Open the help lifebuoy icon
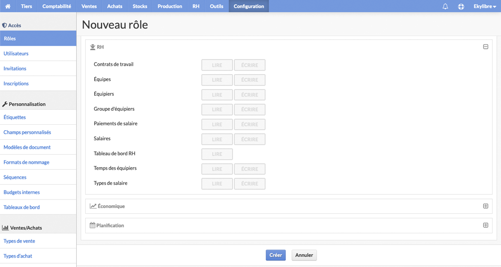The image size is (501, 267). point(461,7)
